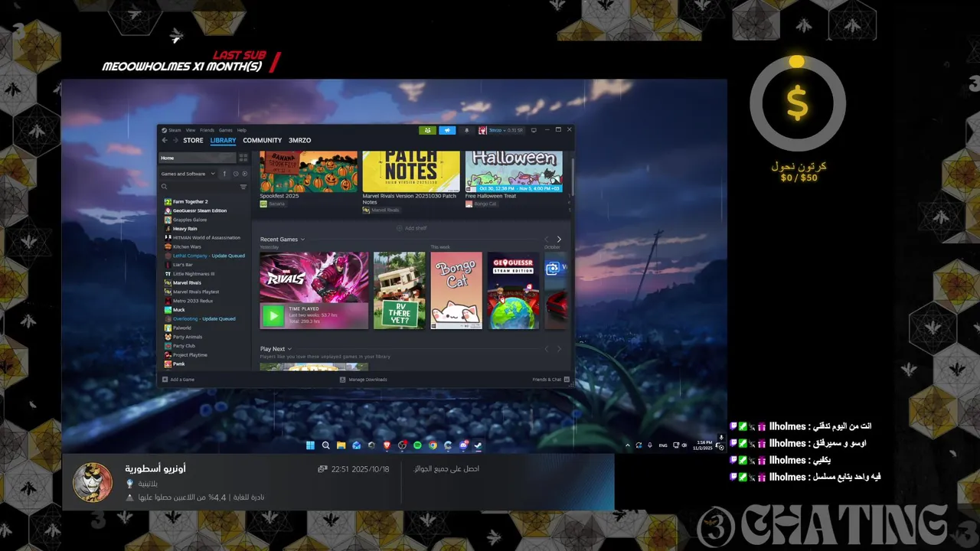Click the library search magnifier icon
The image size is (980, 551).
tap(164, 187)
